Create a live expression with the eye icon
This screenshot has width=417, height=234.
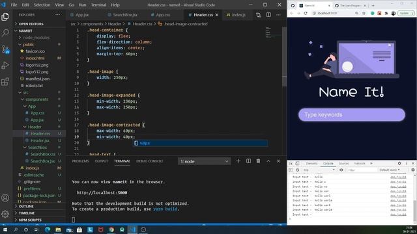(x=341, y=170)
